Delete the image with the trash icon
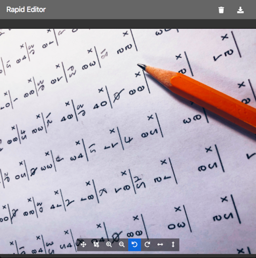This screenshot has width=256, height=258. point(221,10)
